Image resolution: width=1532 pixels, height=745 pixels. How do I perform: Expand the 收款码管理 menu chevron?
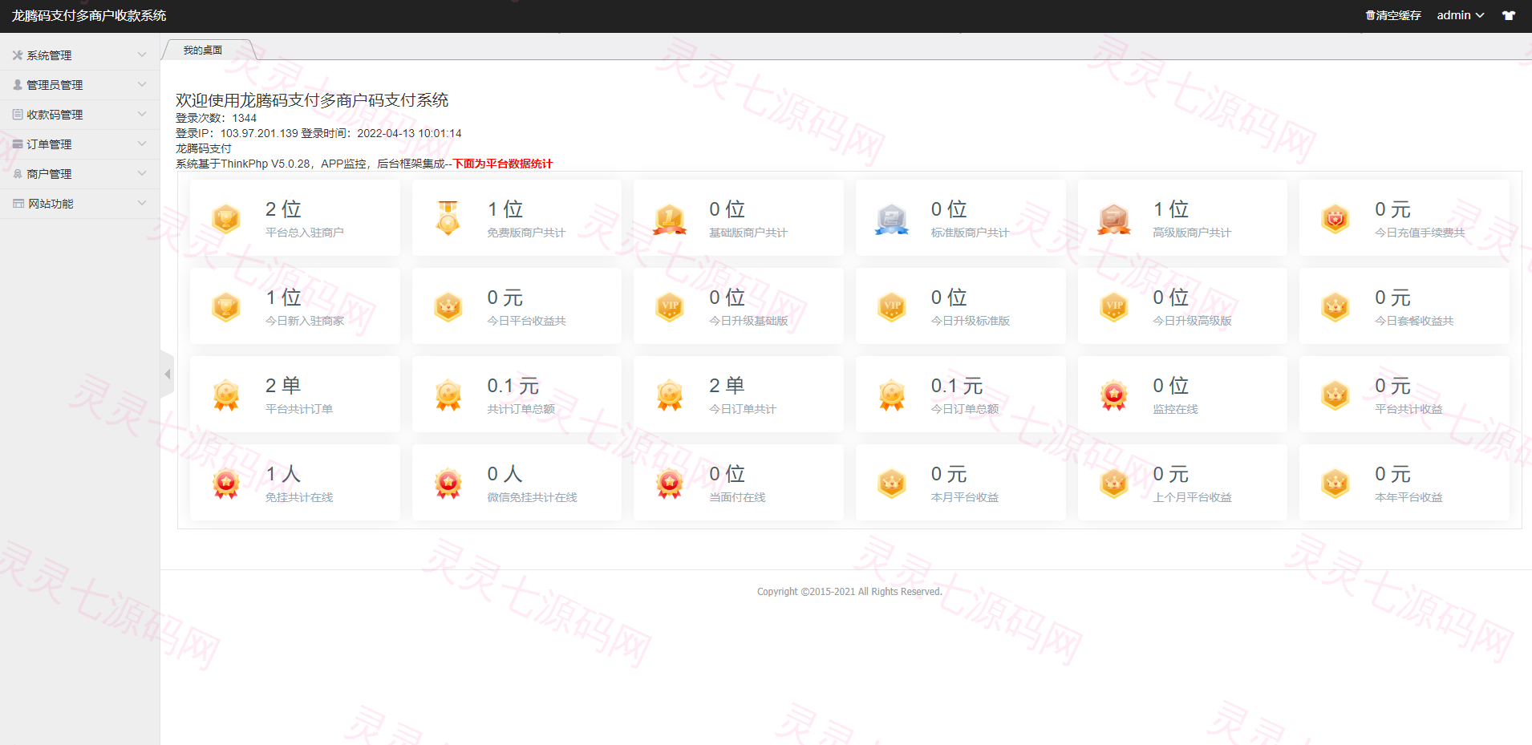[x=142, y=115]
